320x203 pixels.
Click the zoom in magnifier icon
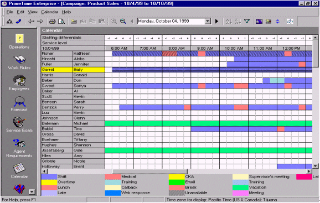click(x=113, y=21)
